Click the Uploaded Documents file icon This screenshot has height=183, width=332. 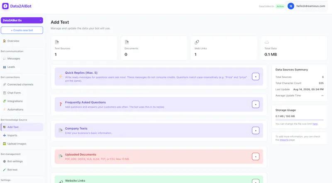(61, 157)
